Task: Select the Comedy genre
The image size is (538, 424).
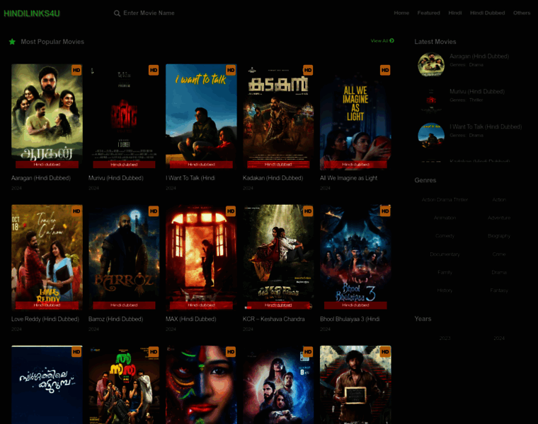Action: 445,236
